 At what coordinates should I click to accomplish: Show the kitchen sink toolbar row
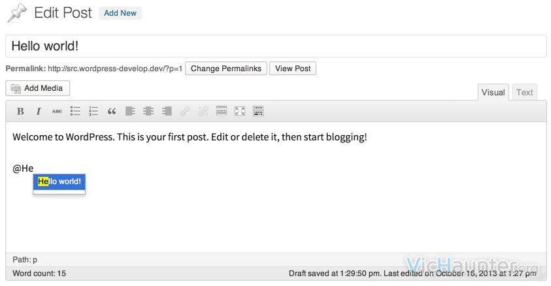258,111
